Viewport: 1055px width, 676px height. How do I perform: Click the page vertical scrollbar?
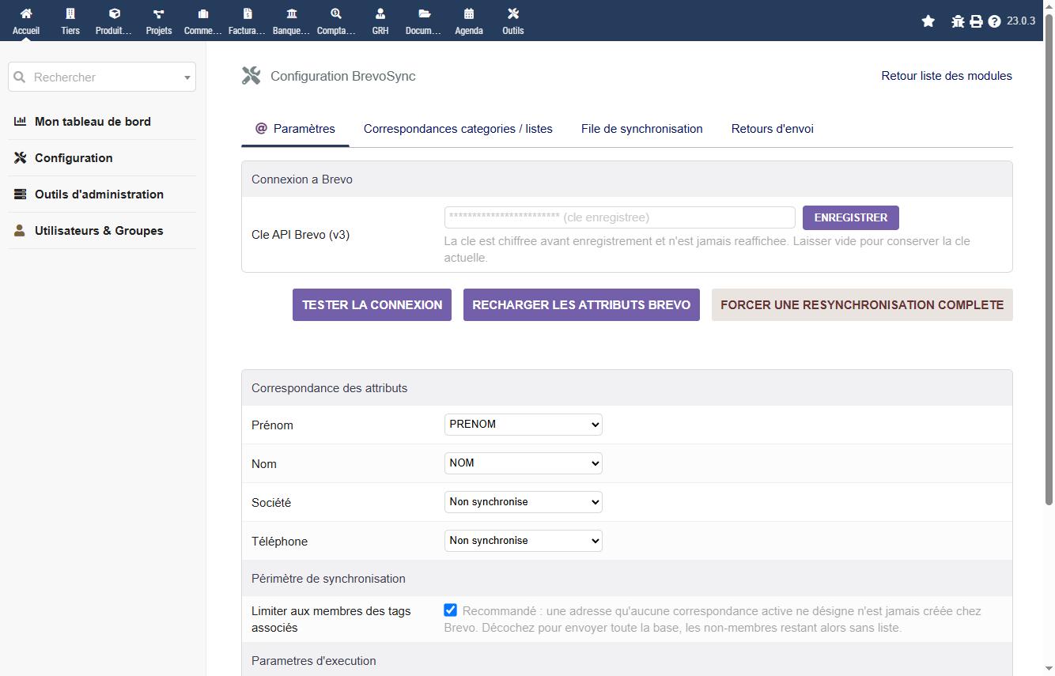tap(1049, 261)
